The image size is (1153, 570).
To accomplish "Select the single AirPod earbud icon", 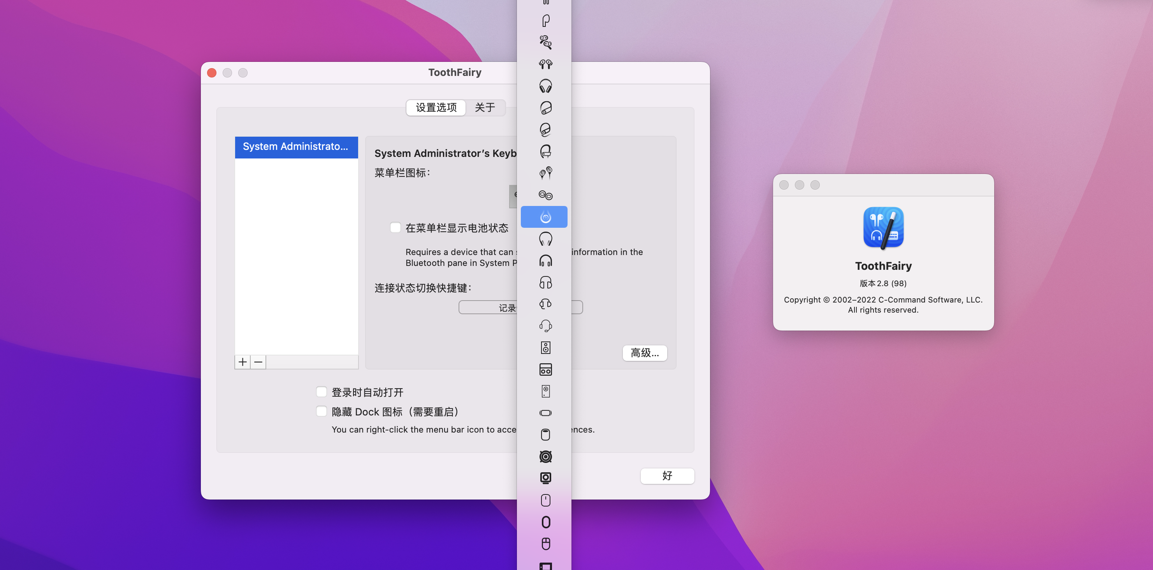I will (x=545, y=21).
